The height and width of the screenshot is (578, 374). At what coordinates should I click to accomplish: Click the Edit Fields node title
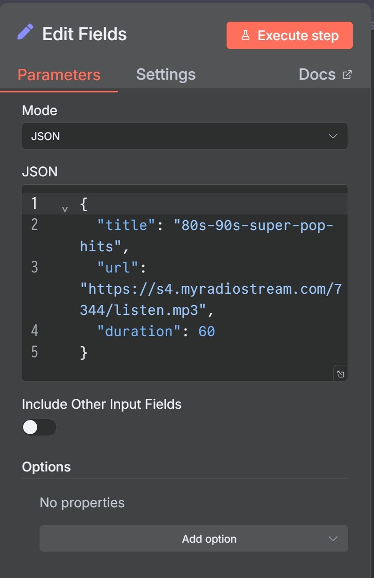tap(84, 34)
